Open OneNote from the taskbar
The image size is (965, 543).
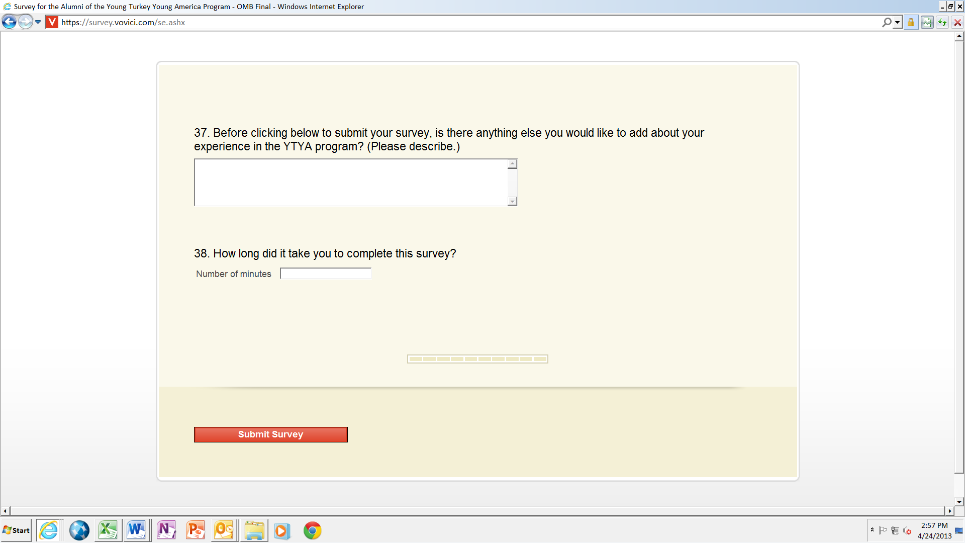point(166,530)
